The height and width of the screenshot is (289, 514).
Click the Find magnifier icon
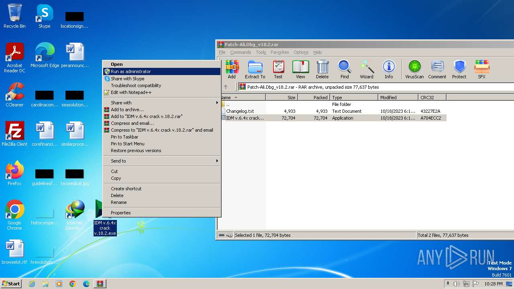point(345,69)
